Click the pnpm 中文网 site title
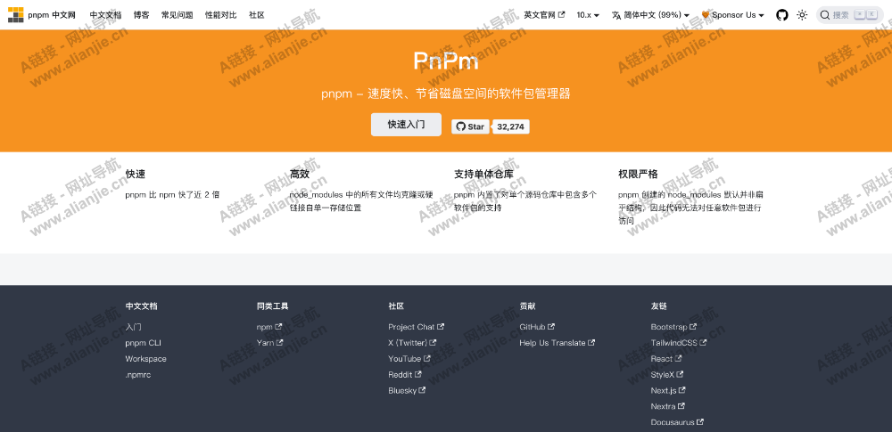The height and width of the screenshot is (432, 892). coord(52,15)
